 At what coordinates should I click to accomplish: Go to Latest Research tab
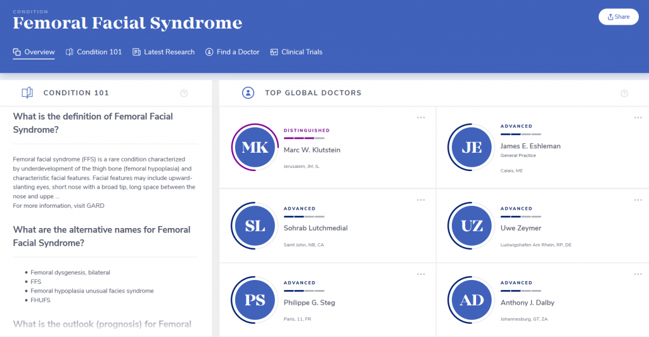point(164,52)
